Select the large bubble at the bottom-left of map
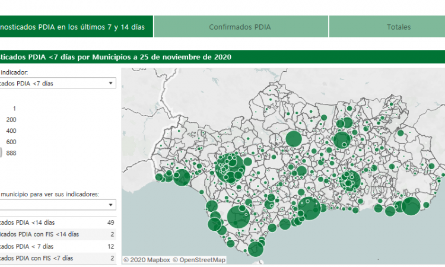445x267 pixels. click(239, 217)
